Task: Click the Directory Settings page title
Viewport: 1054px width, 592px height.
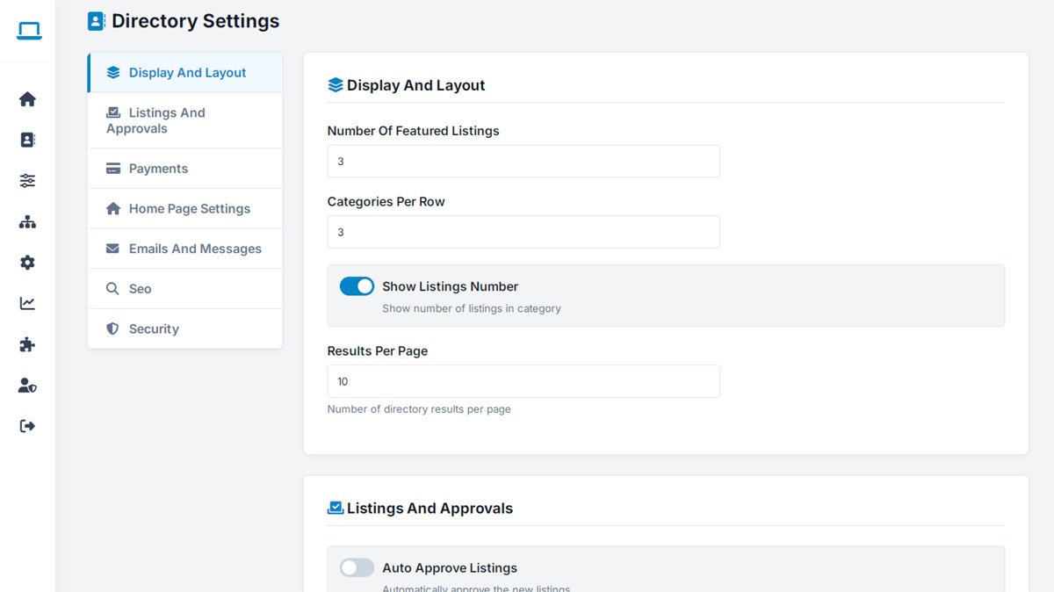Action: click(196, 21)
